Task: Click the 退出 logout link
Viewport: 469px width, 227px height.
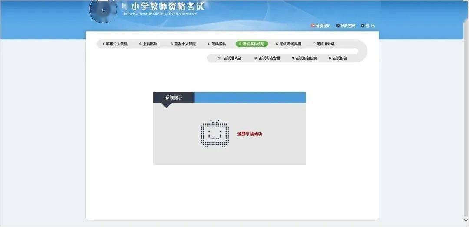Action: 370,26
